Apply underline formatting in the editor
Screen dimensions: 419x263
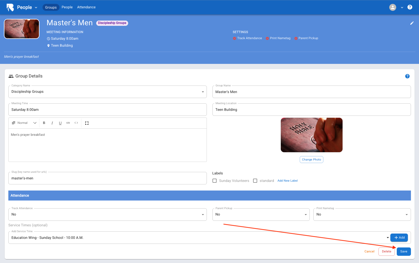[60, 123]
